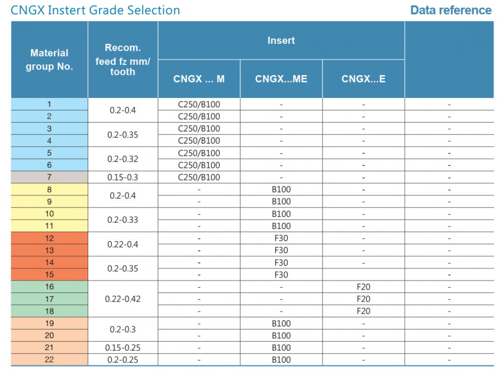Click the C250/B100 cell in row 7

199,177
